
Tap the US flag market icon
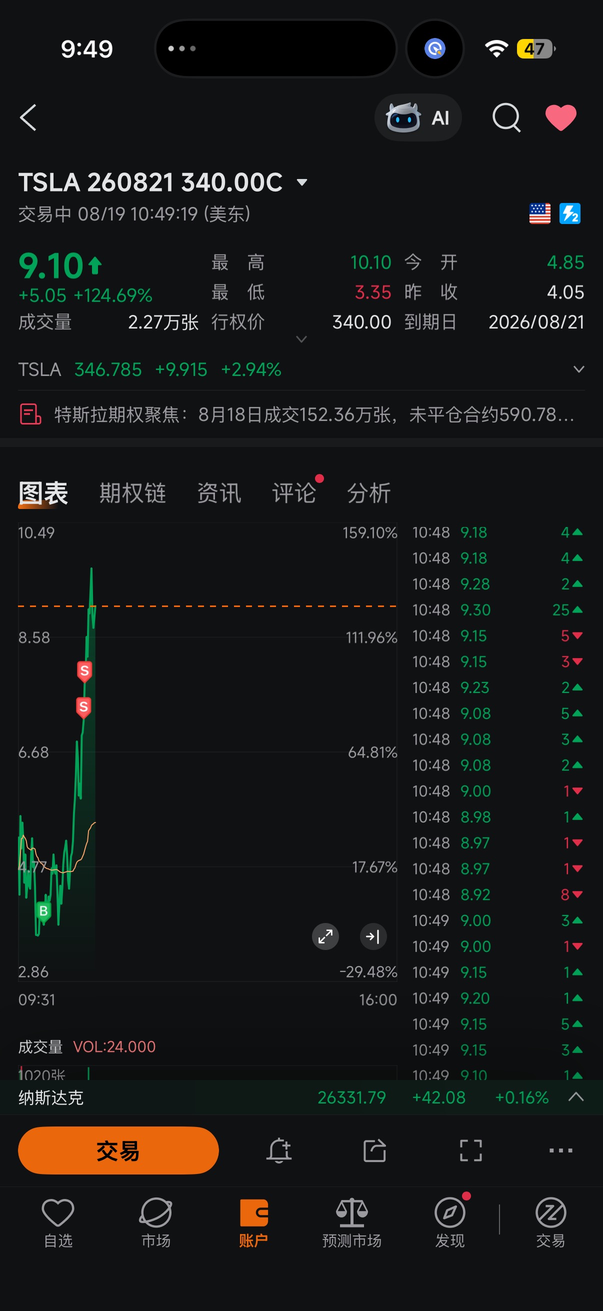click(x=540, y=213)
